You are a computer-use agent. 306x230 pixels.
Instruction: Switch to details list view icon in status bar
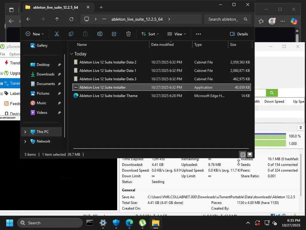(x=243, y=155)
